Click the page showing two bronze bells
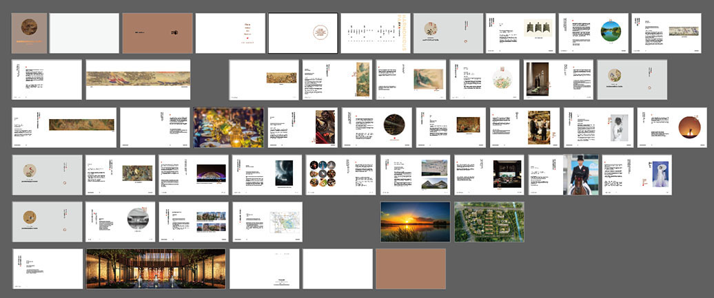The image size is (714, 298). point(520,33)
